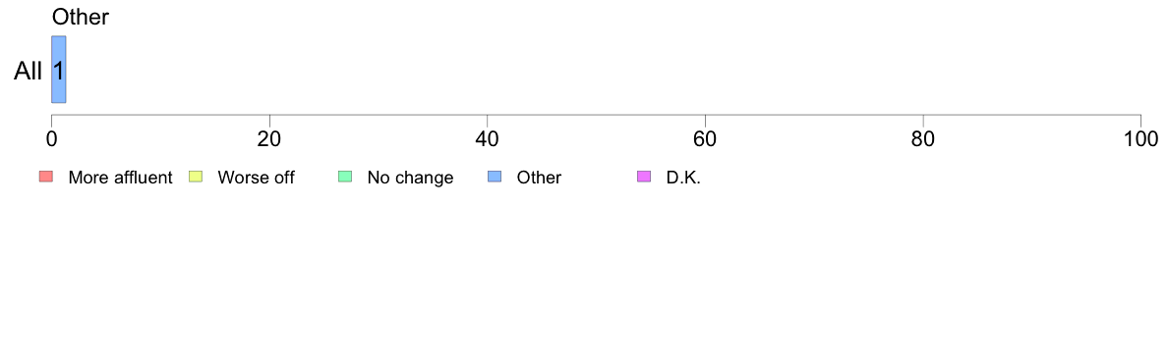Select the Other blue legend swatch
Screen dimensions: 1168x361
point(494,177)
